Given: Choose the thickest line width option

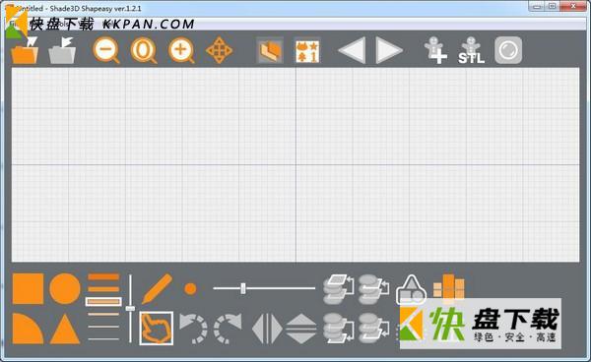Looking at the screenshot, I should click(x=103, y=277).
